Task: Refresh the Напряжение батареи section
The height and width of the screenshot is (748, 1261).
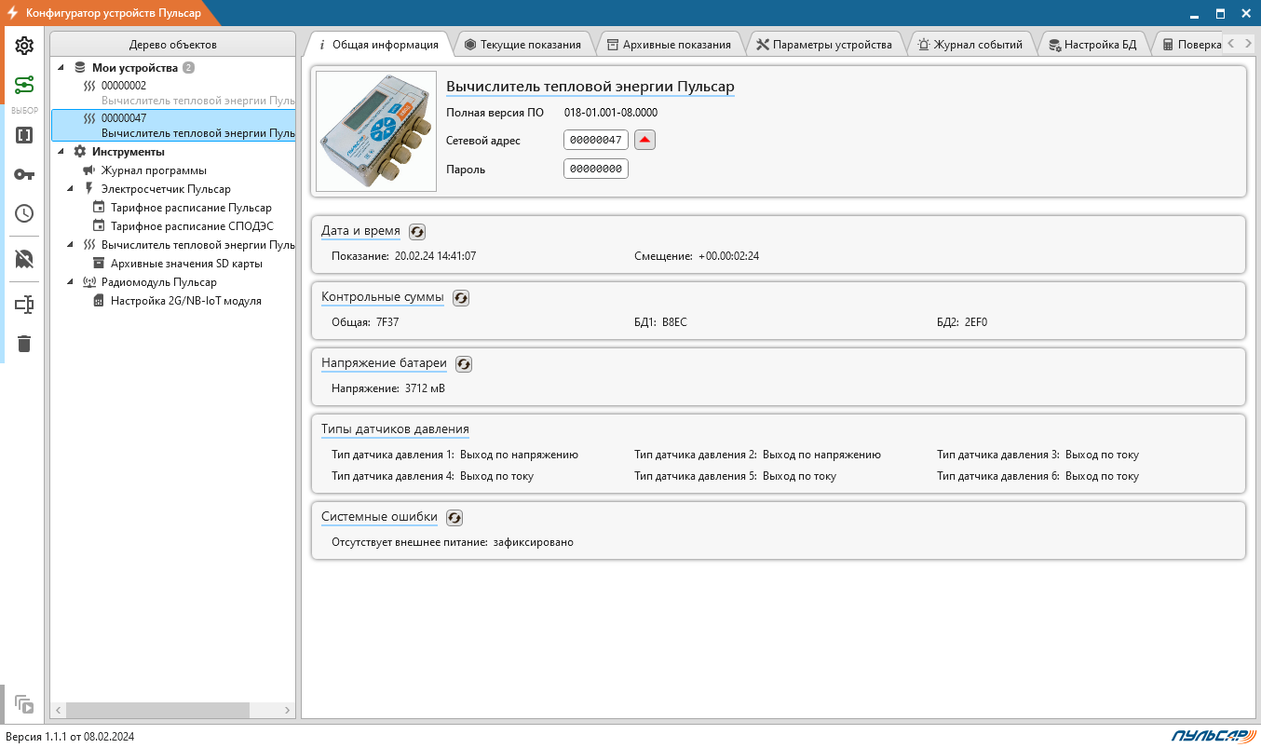Action: tap(464, 364)
